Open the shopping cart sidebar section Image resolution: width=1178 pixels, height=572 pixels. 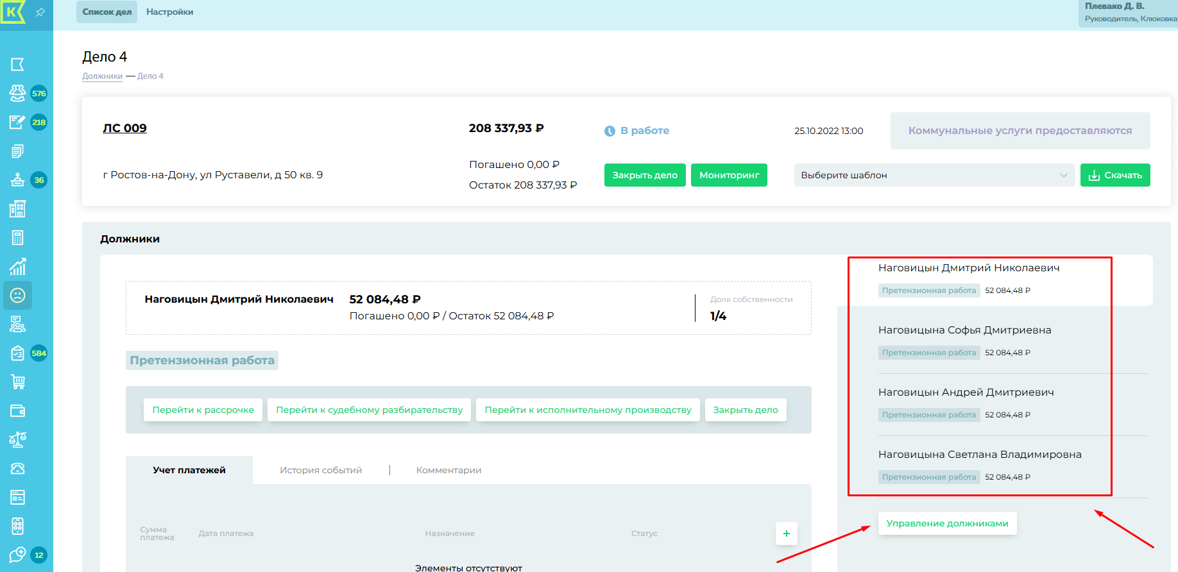(x=17, y=382)
